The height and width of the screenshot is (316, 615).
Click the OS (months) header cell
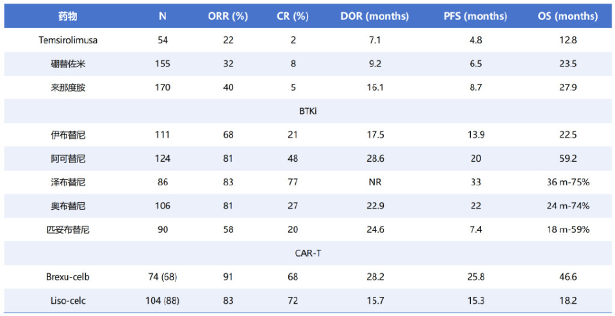(x=568, y=17)
